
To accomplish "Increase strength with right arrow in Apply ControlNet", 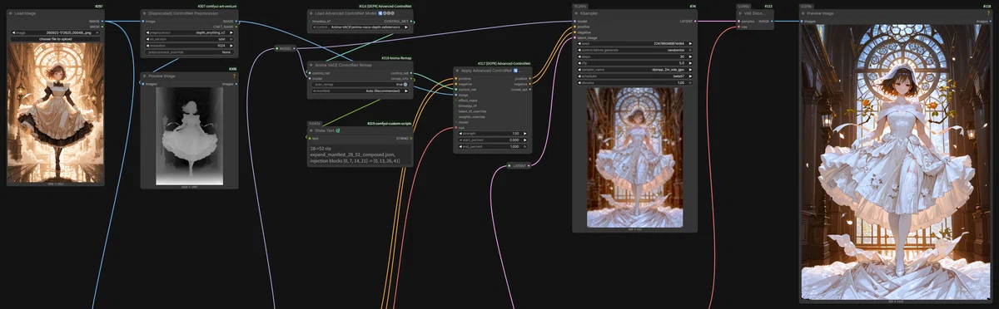I will pyautogui.click(x=524, y=133).
